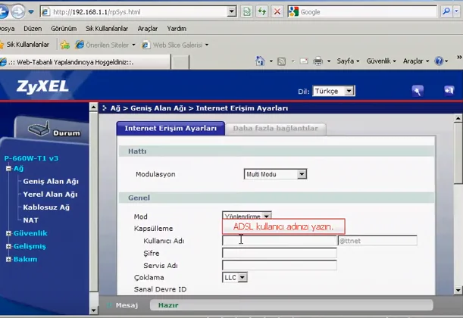Image resolution: width=463 pixels, height=318 pixels.
Task: Click the printer icon in command bar
Action: [x=318, y=61]
